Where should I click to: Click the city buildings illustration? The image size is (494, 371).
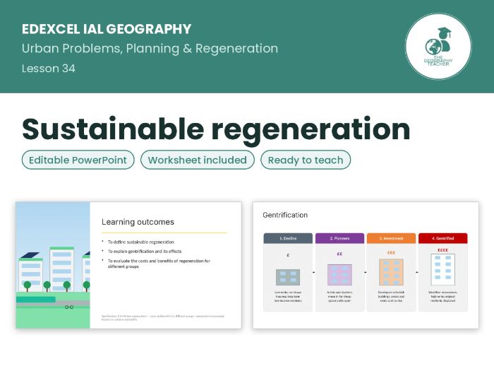[53, 265]
